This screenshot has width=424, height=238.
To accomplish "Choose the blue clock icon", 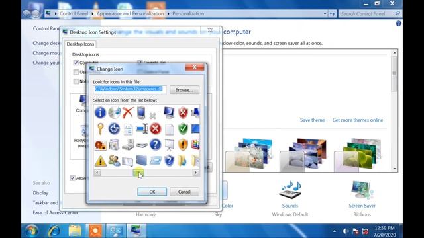I will pos(114,129).
